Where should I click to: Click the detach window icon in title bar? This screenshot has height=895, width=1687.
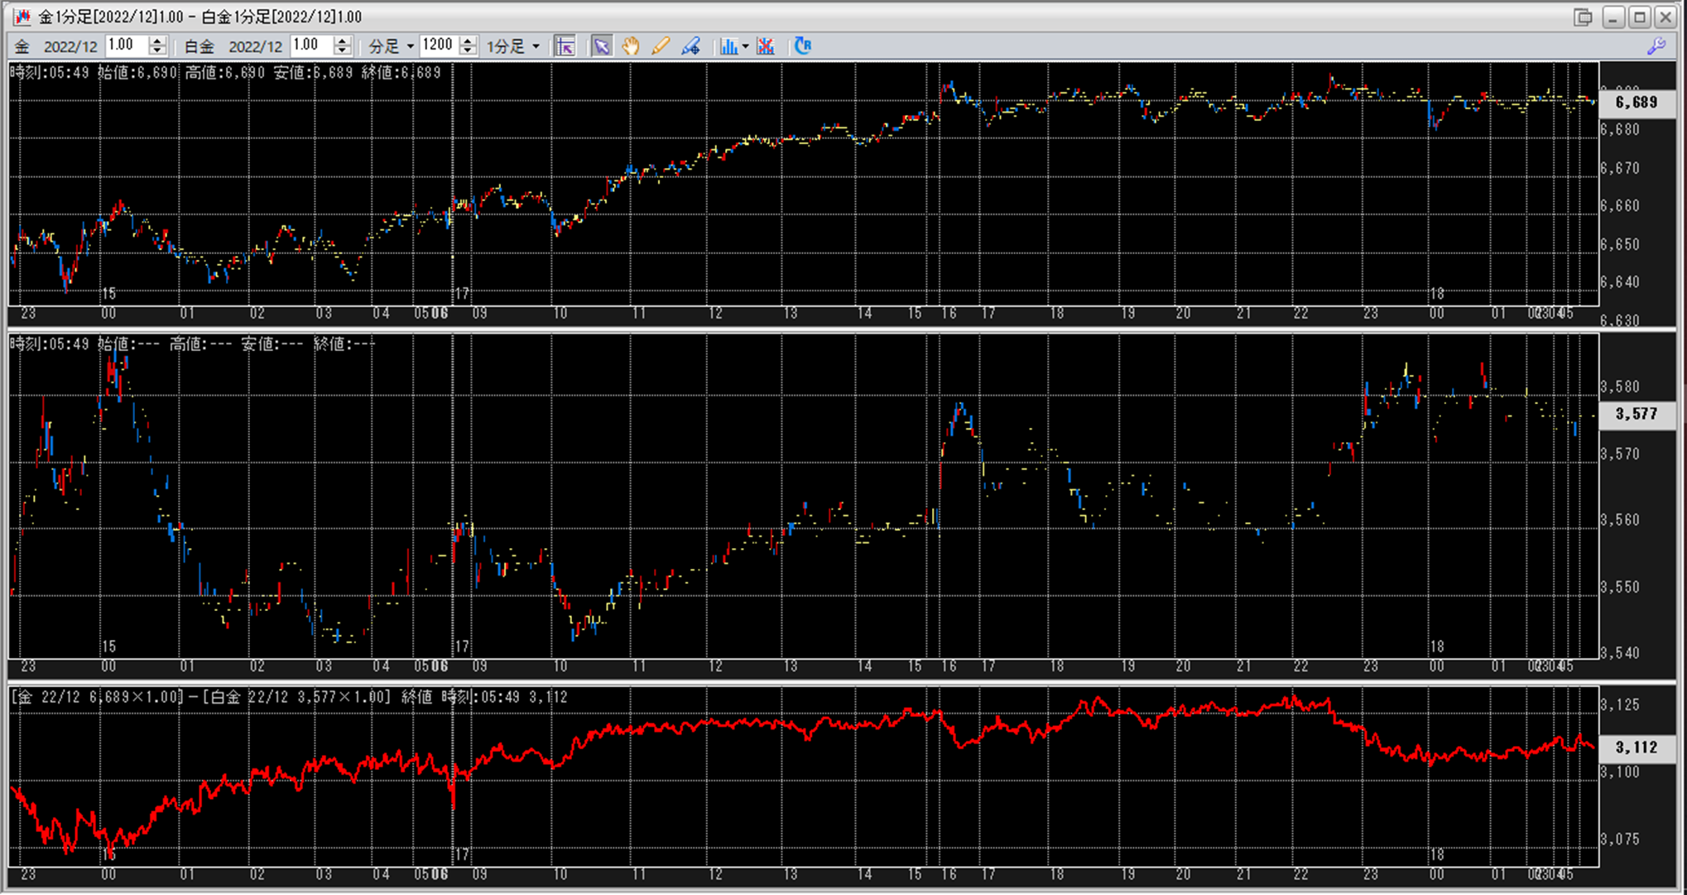click(1583, 17)
